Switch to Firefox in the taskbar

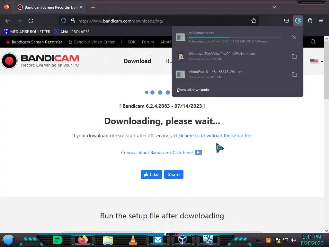(83, 240)
